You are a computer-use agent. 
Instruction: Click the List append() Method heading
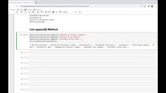click(44, 29)
